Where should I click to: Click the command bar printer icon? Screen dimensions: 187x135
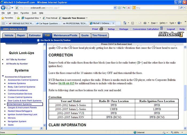tap(145, 23)
